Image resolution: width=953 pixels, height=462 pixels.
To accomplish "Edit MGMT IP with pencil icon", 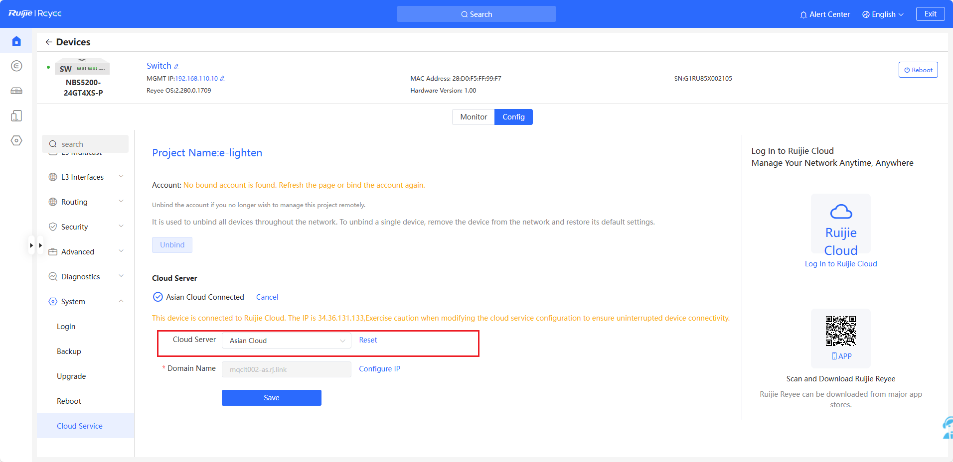I will [223, 79].
